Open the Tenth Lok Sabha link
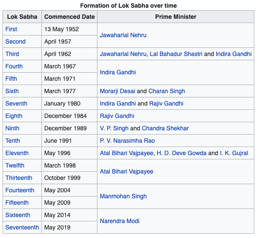Image resolution: width=259 pixels, height=238 pixels. 13,141
